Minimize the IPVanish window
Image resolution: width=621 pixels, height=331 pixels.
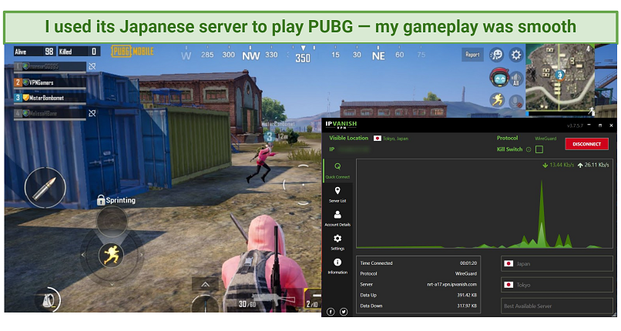pyautogui.click(x=589, y=125)
